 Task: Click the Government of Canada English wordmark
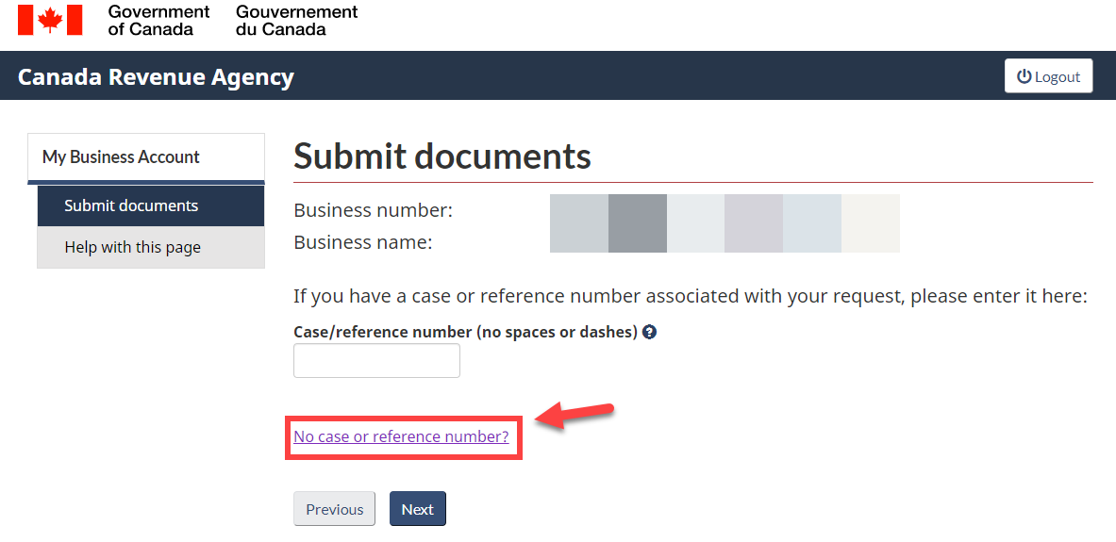point(158,21)
